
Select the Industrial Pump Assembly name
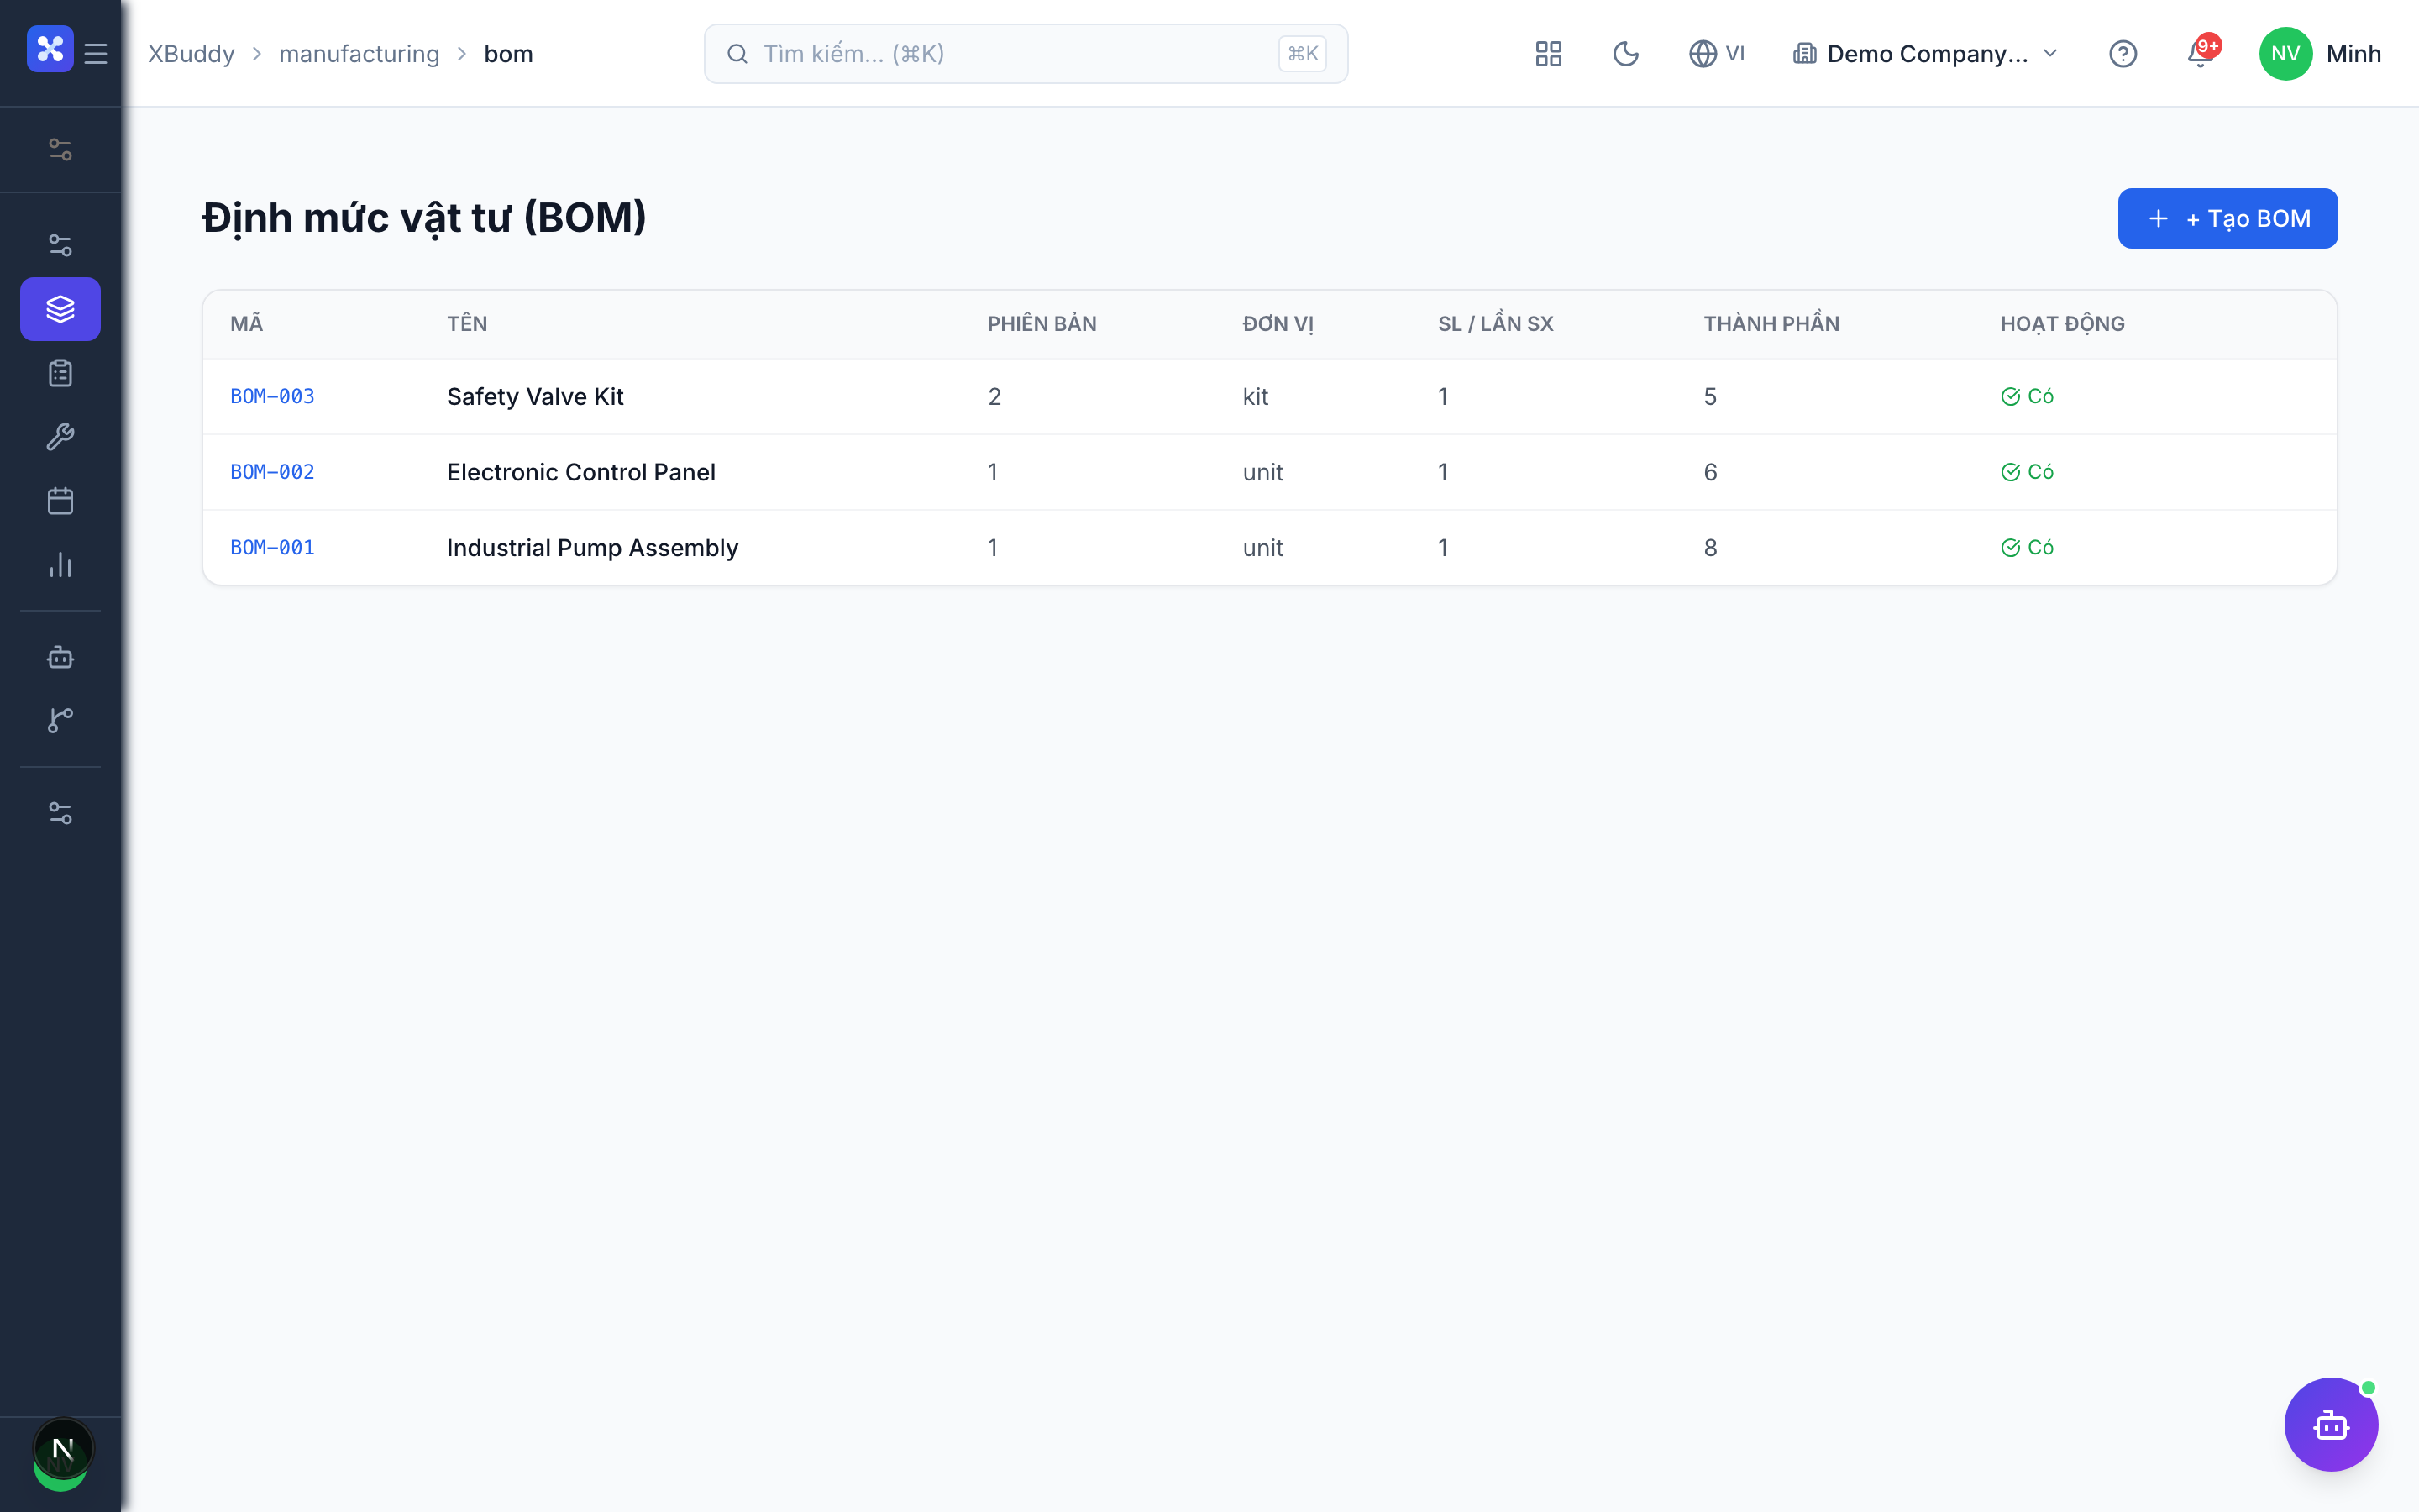tap(592, 548)
